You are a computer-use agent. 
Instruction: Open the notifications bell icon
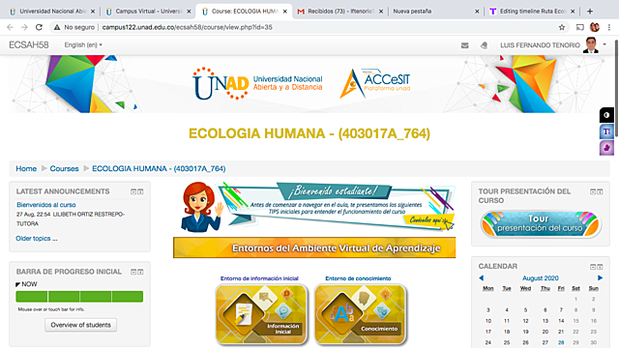484,45
